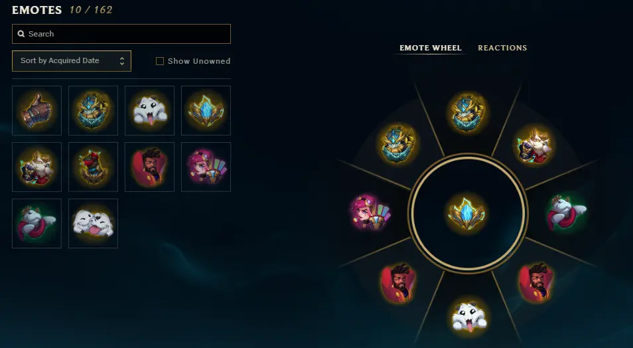Open the Sort by Acquired Date dropdown

click(x=72, y=60)
